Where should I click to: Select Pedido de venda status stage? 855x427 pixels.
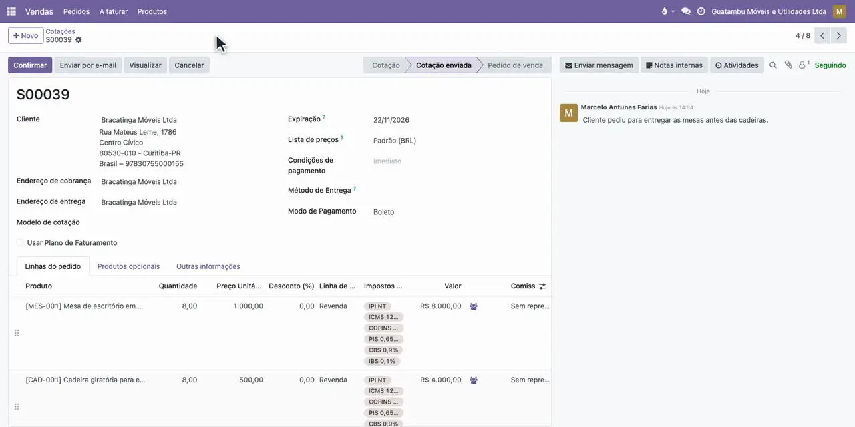coord(515,65)
